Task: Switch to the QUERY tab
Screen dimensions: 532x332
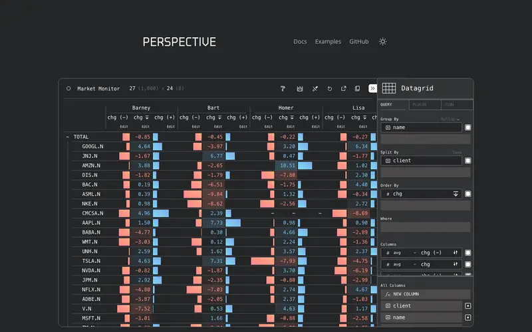Action: click(x=393, y=105)
